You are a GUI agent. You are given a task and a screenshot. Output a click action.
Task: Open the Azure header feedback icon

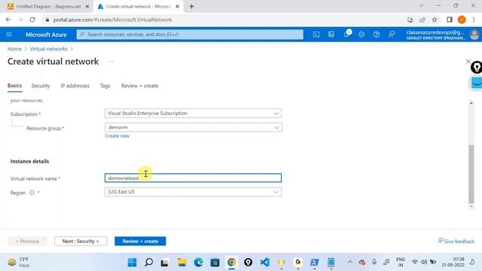click(x=392, y=35)
